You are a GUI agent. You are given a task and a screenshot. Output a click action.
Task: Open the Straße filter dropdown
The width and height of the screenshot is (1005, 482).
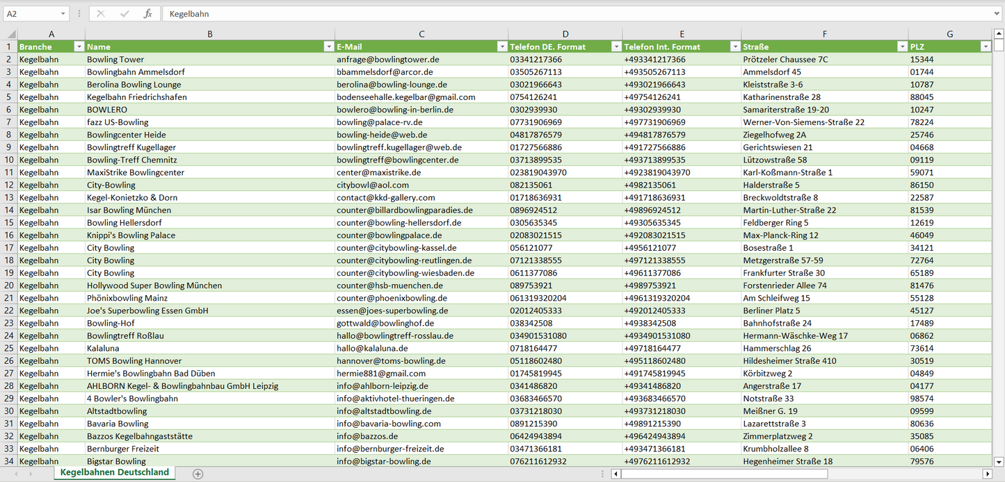901,47
